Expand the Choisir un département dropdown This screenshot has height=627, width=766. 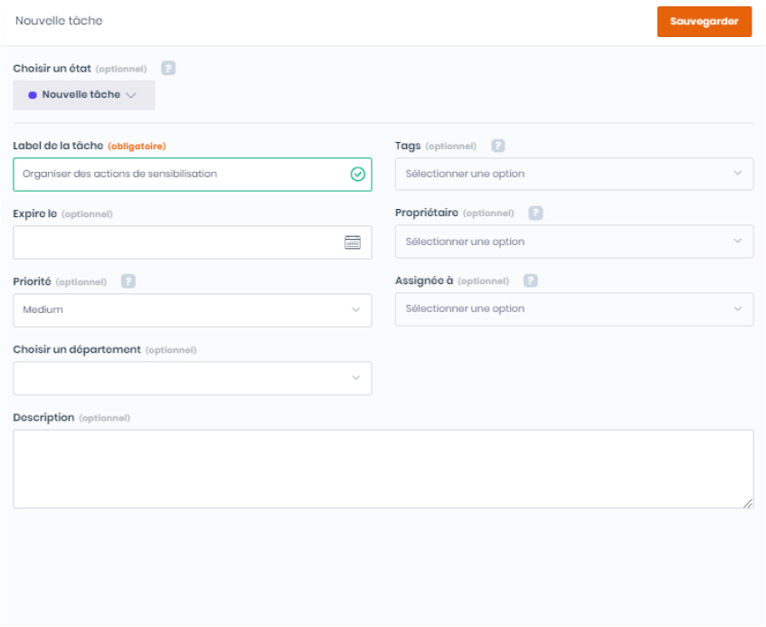click(192, 378)
